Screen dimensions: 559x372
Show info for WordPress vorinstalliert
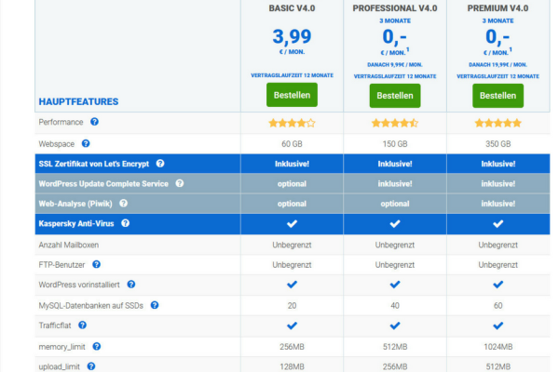click(131, 285)
